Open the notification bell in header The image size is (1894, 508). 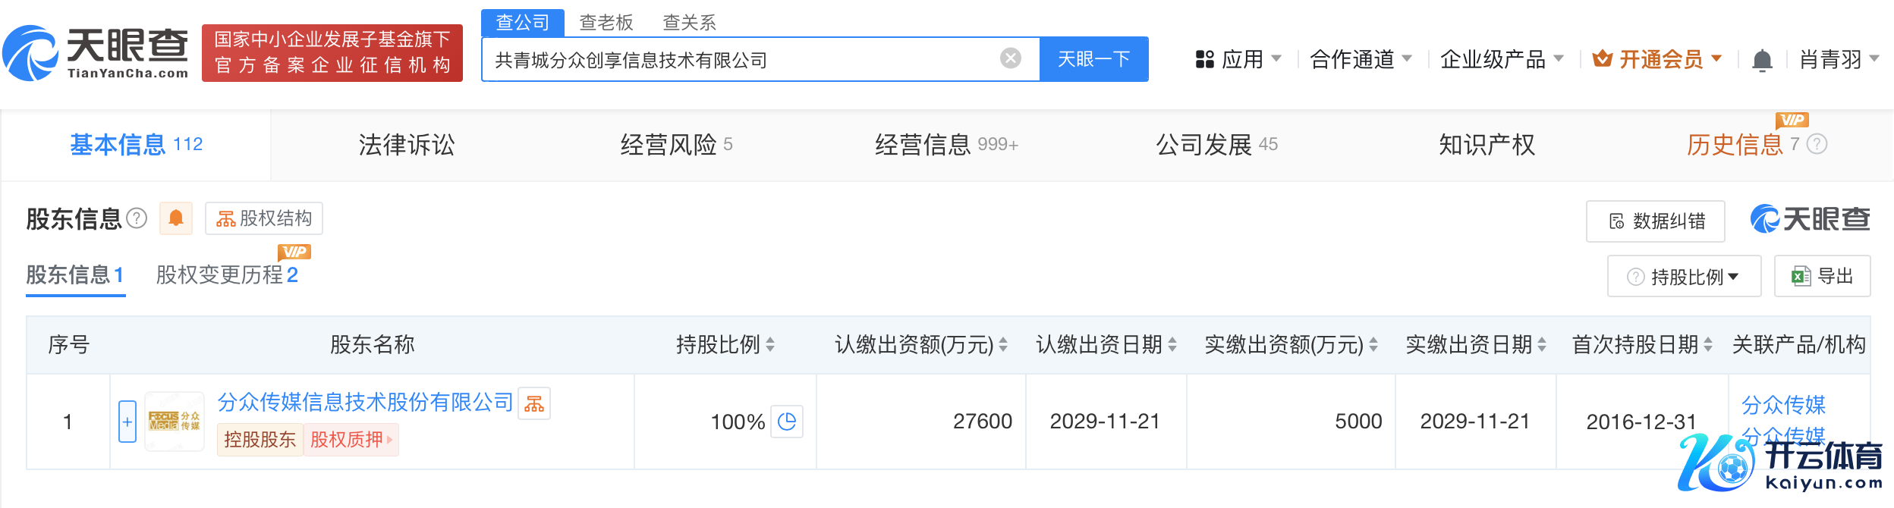click(1762, 60)
